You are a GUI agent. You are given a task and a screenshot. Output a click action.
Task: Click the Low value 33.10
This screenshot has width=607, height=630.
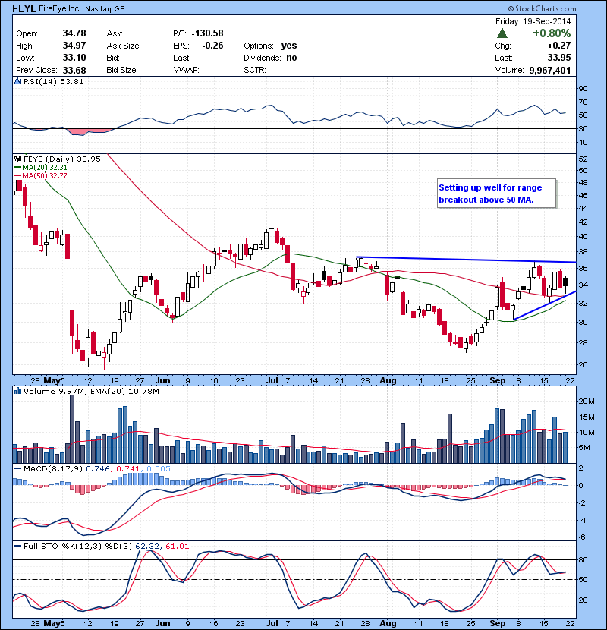[74, 58]
